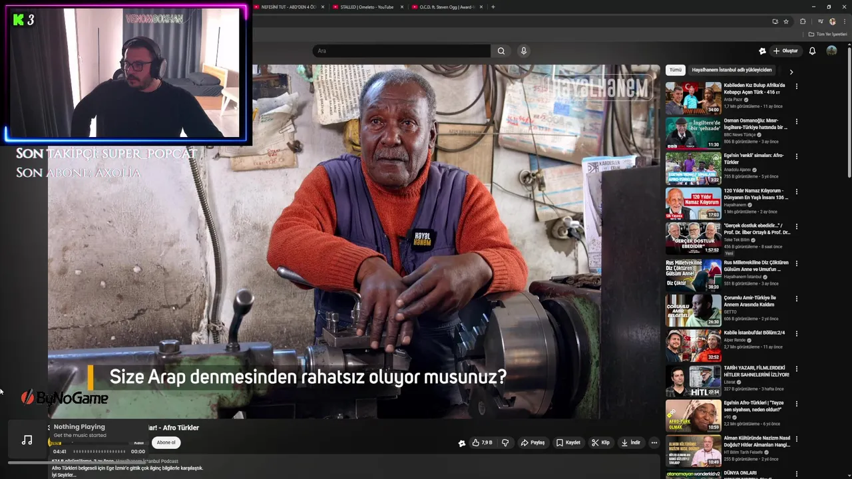The image size is (852, 479).
Task: Click the Oluştur create button
Action: [x=785, y=51]
